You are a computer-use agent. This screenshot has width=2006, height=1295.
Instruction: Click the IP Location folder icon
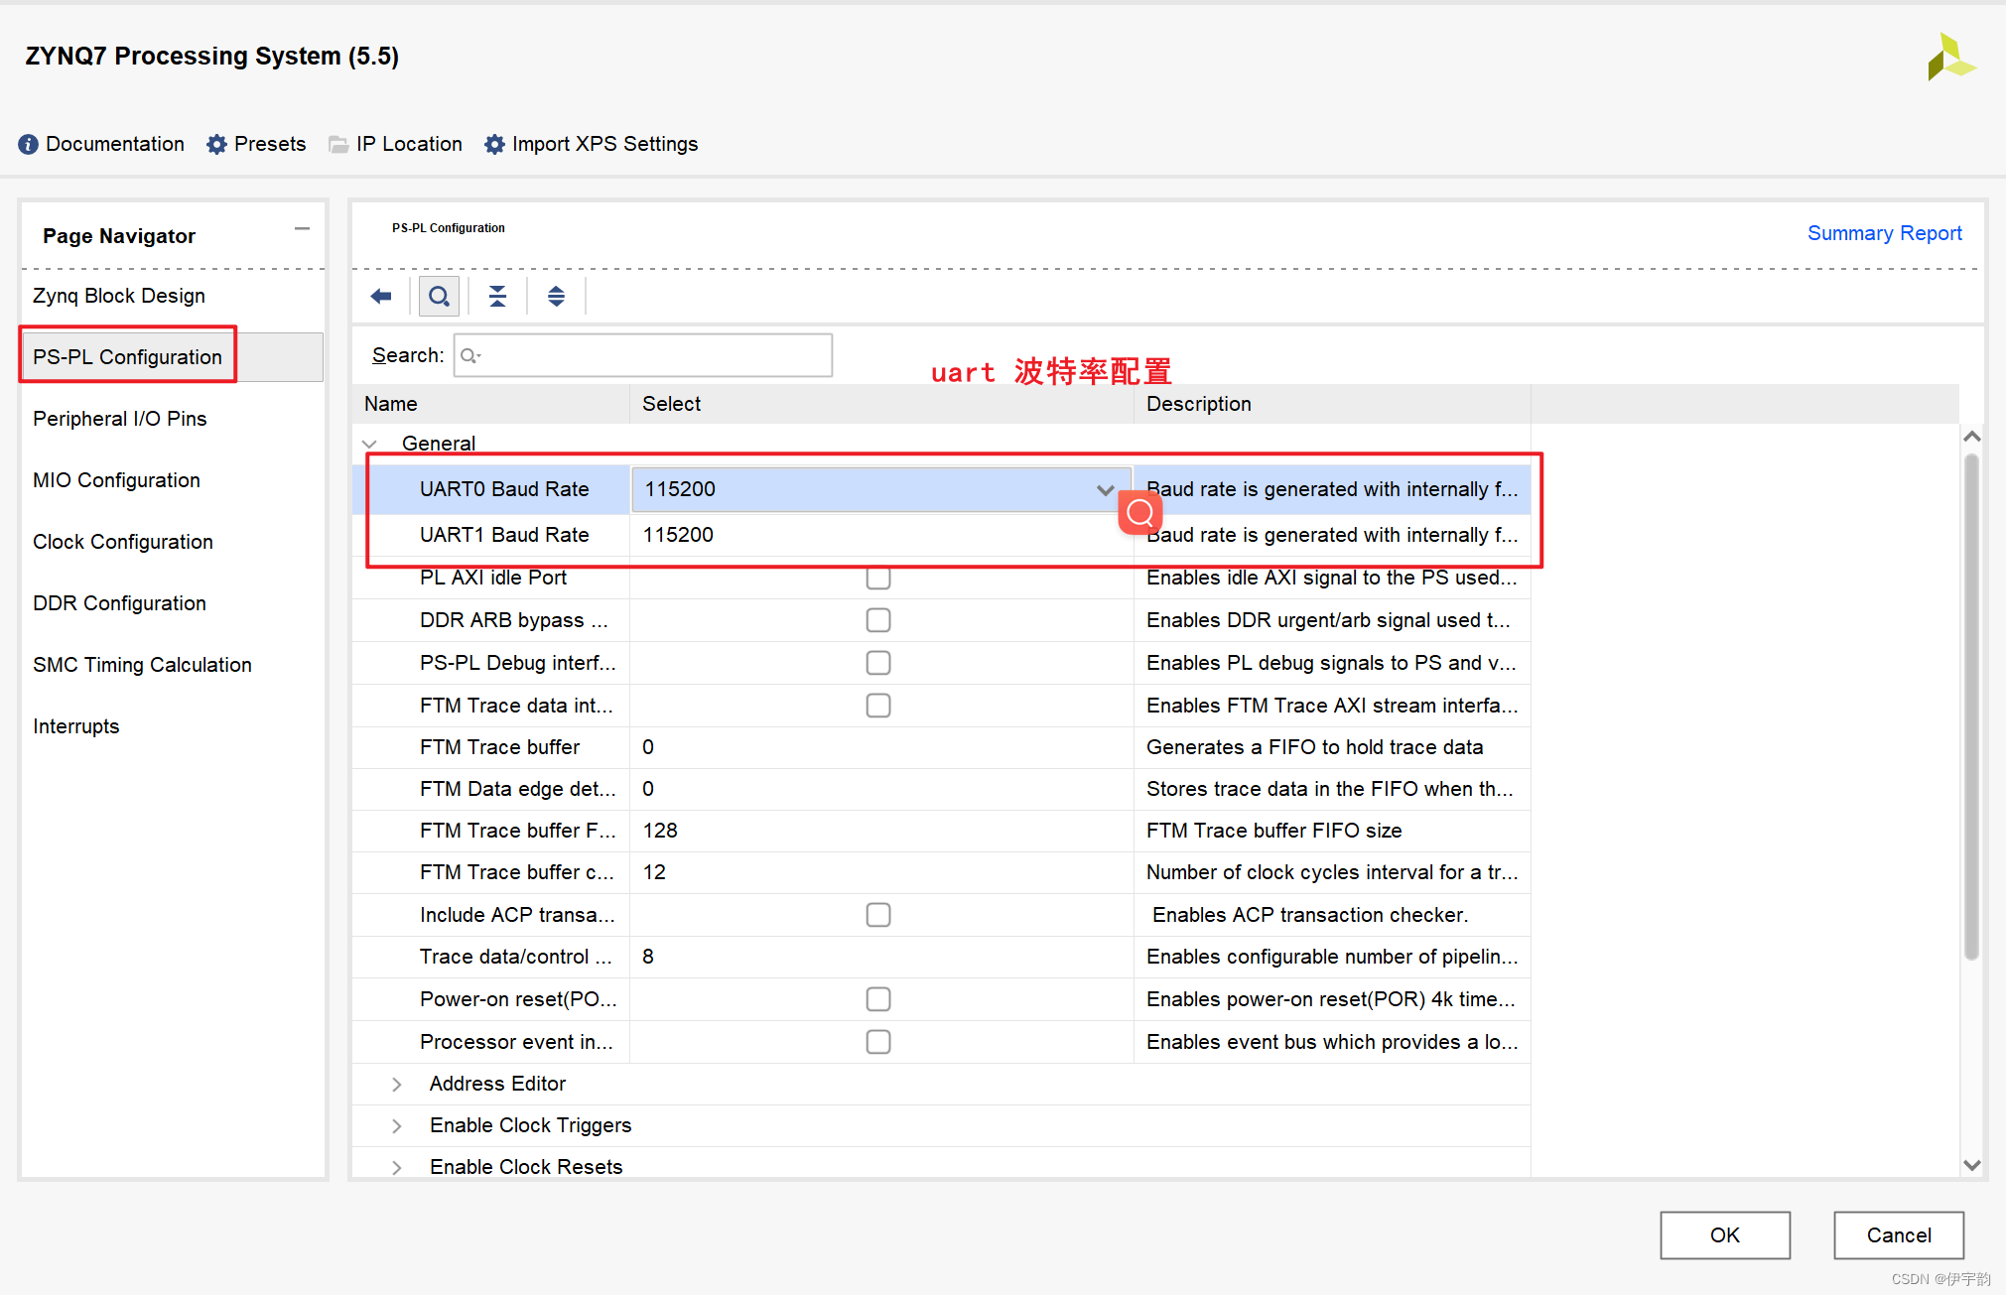pyautogui.click(x=338, y=144)
